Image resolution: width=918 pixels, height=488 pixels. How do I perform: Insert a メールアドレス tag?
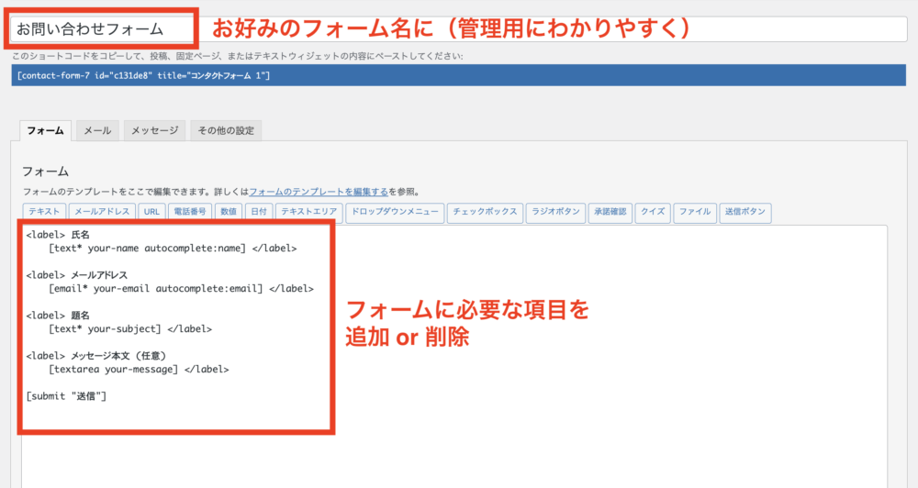[102, 212]
